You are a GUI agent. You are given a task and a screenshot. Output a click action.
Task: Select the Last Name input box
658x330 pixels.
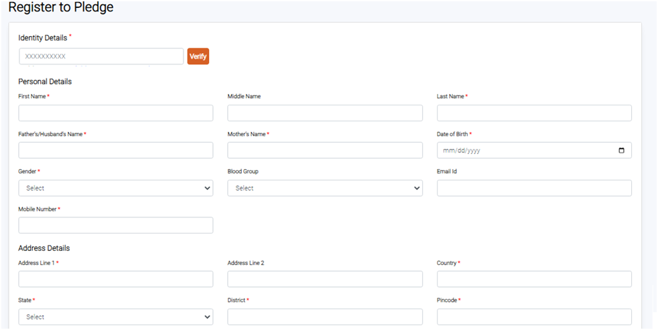click(x=534, y=113)
